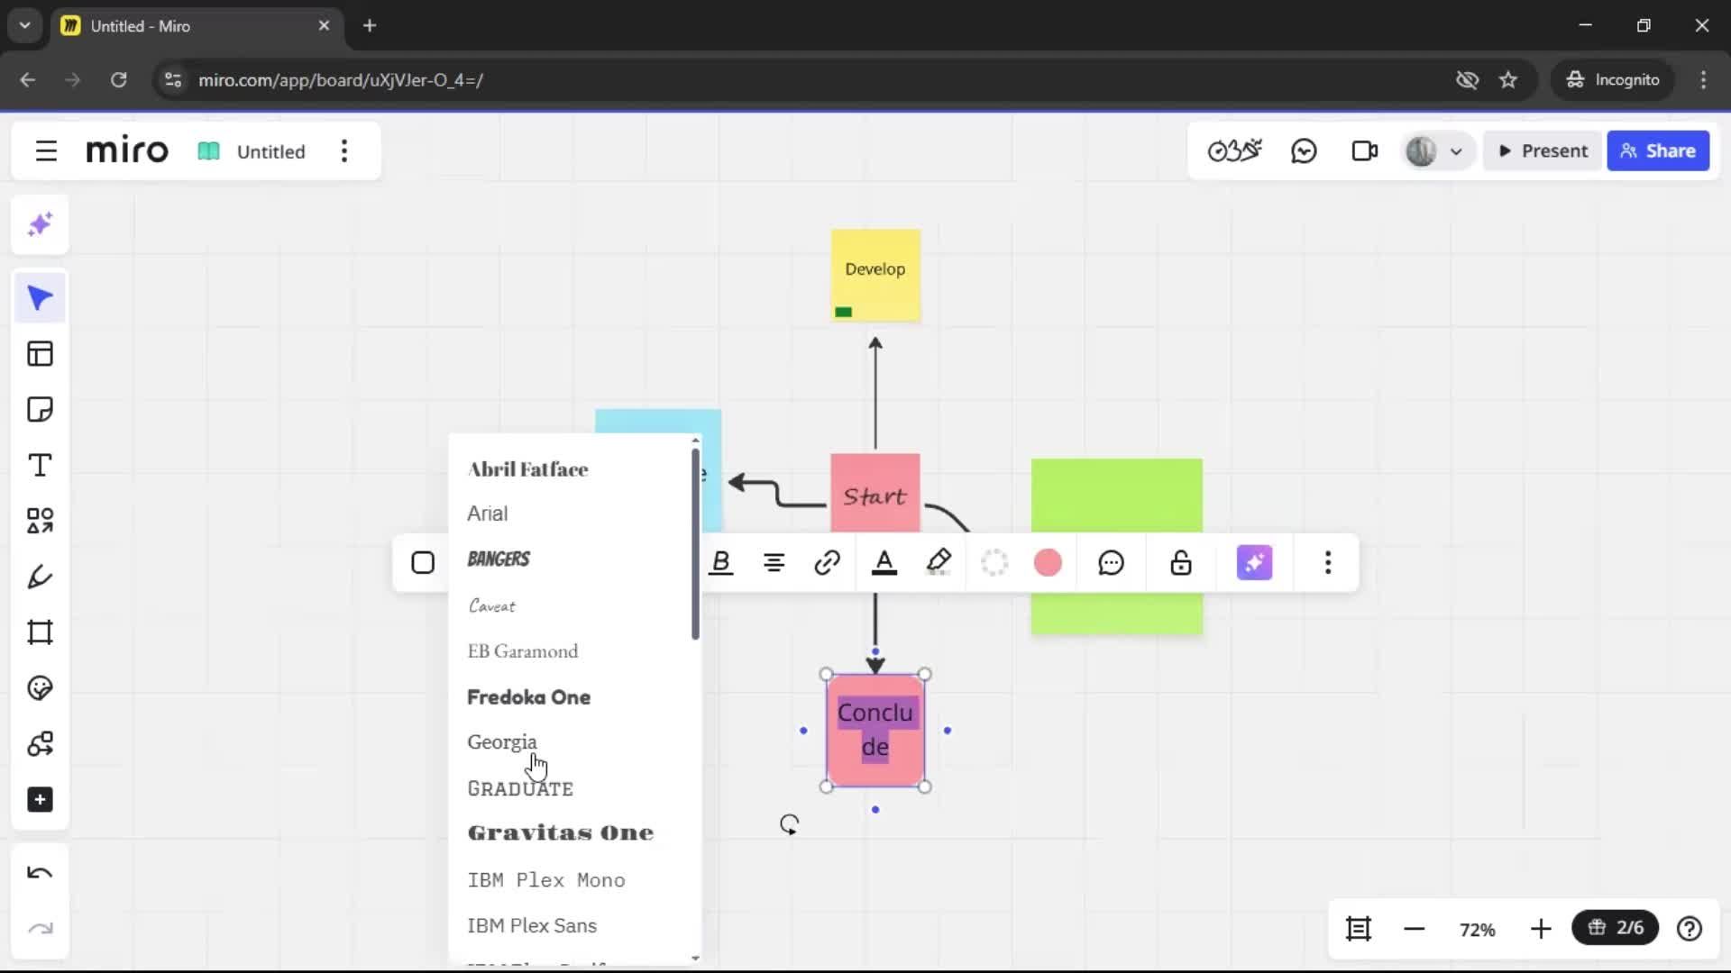Start a video call on board
The height and width of the screenshot is (973, 1731).
[1364, 151]
